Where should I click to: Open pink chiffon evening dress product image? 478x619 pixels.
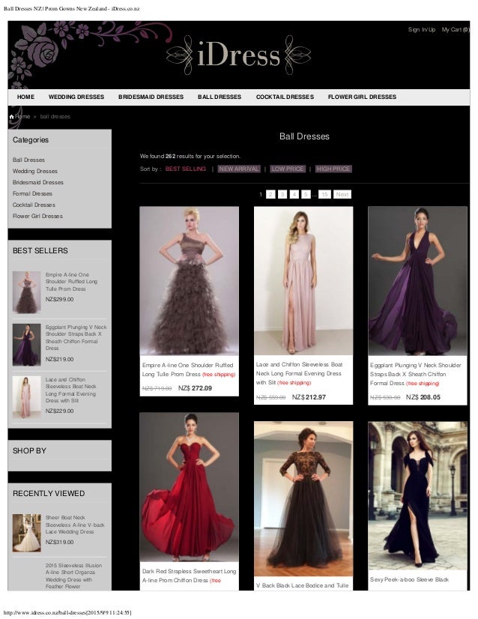[x=303, y=281]
